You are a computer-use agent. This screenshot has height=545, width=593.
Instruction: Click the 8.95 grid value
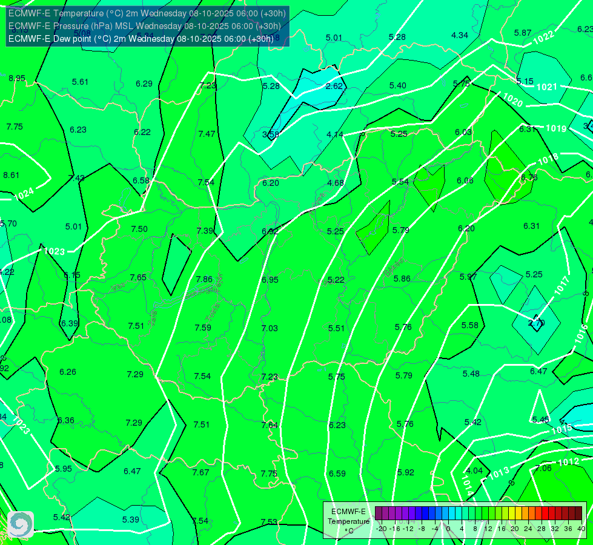[x=17, y=78]
